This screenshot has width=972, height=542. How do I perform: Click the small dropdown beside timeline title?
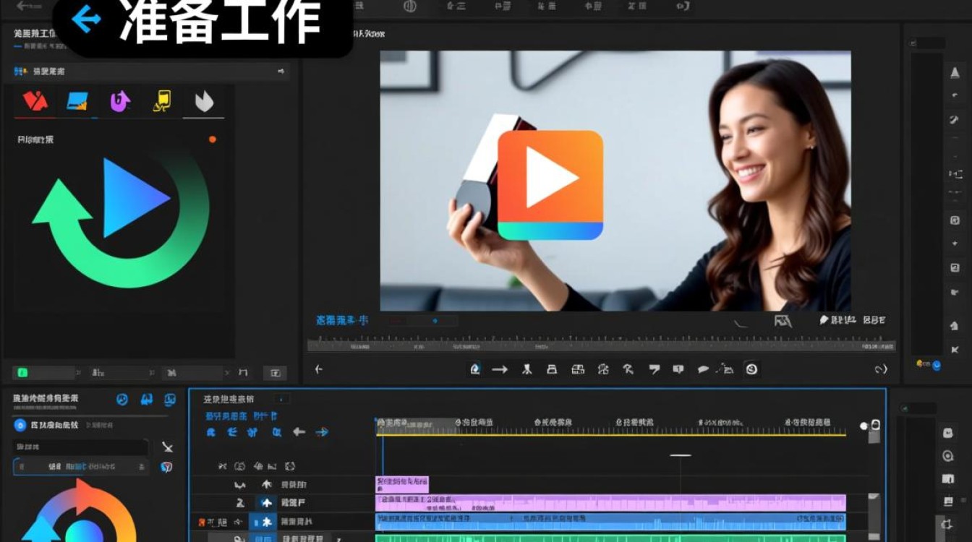click(x=282, y=399)
